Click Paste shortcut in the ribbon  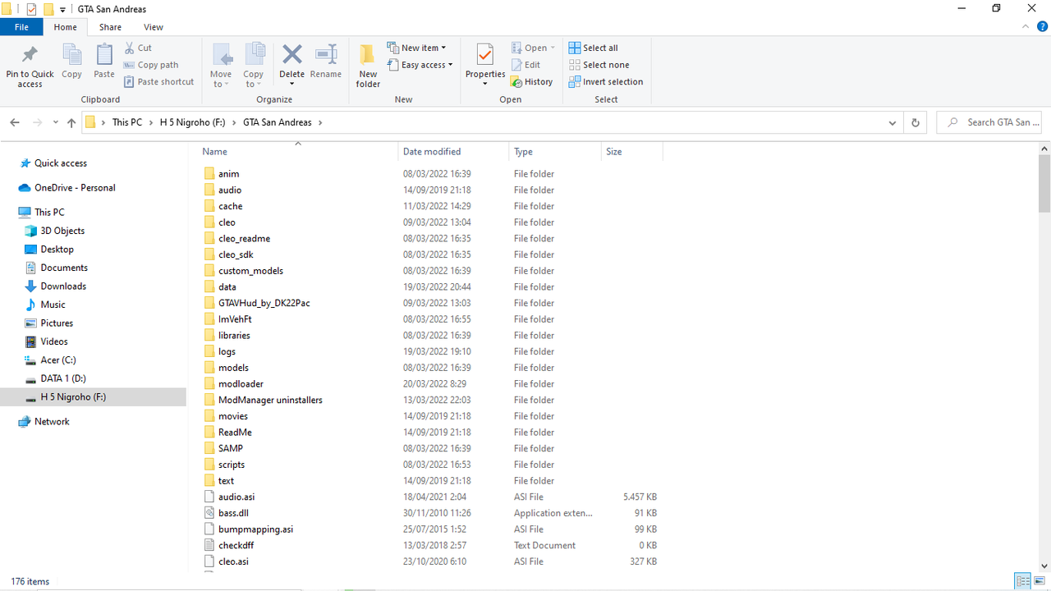click(x=159, y=82)
